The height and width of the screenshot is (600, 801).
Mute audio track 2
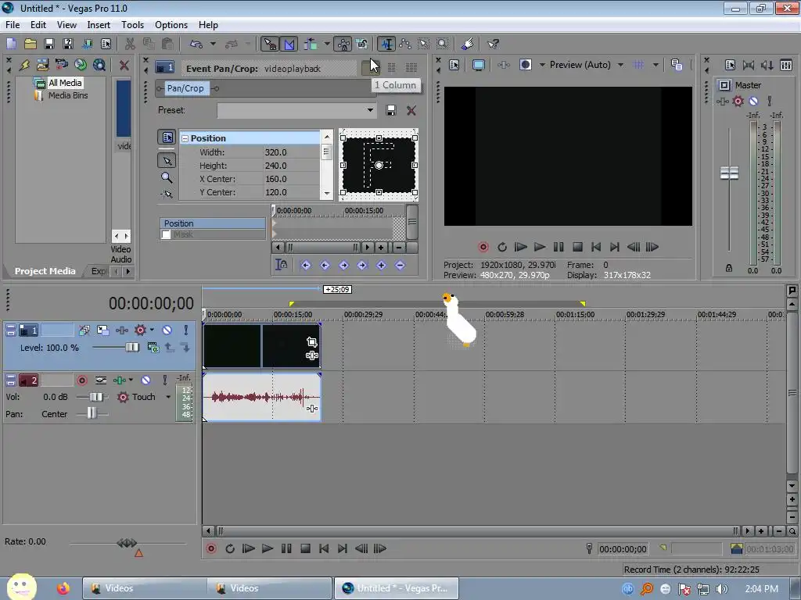tap(145, 380)
